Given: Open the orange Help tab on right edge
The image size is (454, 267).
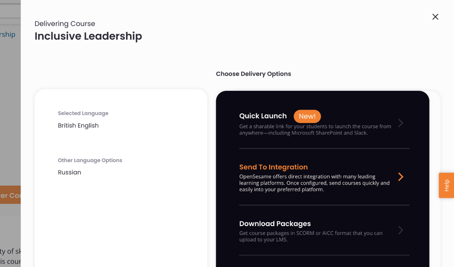Looking at the screenshot, I should (x=445, y=185).
